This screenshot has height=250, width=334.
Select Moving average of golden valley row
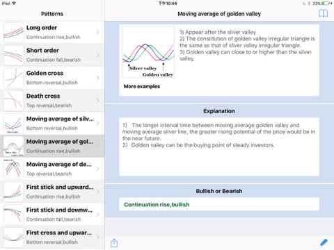tap(52, 146)
